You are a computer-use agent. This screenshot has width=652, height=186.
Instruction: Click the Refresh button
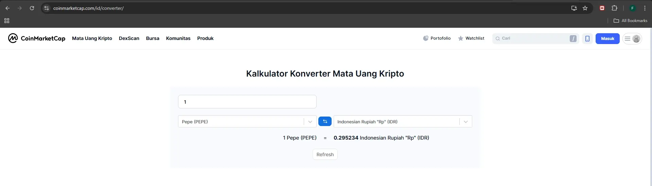(325, 154)
